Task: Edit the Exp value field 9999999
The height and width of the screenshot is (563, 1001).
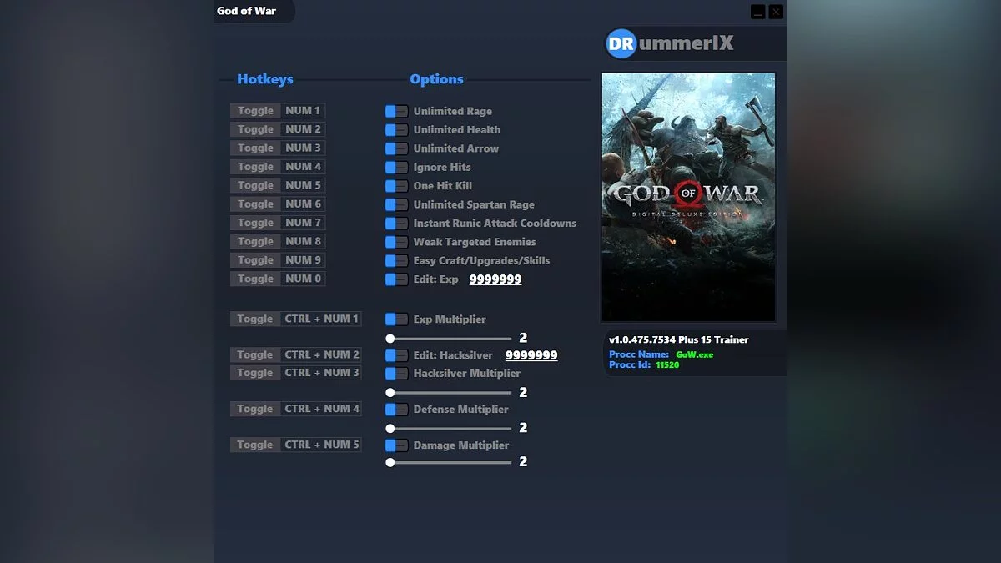Action: point(495,279)
